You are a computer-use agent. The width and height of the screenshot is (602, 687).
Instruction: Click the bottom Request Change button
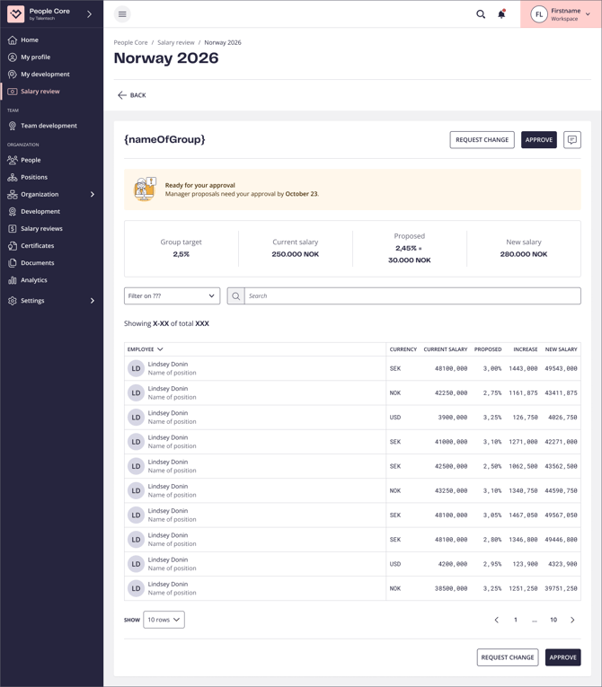tap(508, 657)
